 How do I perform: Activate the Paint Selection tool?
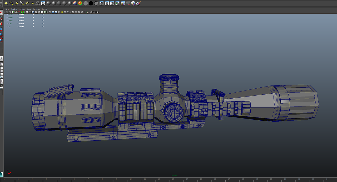[x=1, y=23]
